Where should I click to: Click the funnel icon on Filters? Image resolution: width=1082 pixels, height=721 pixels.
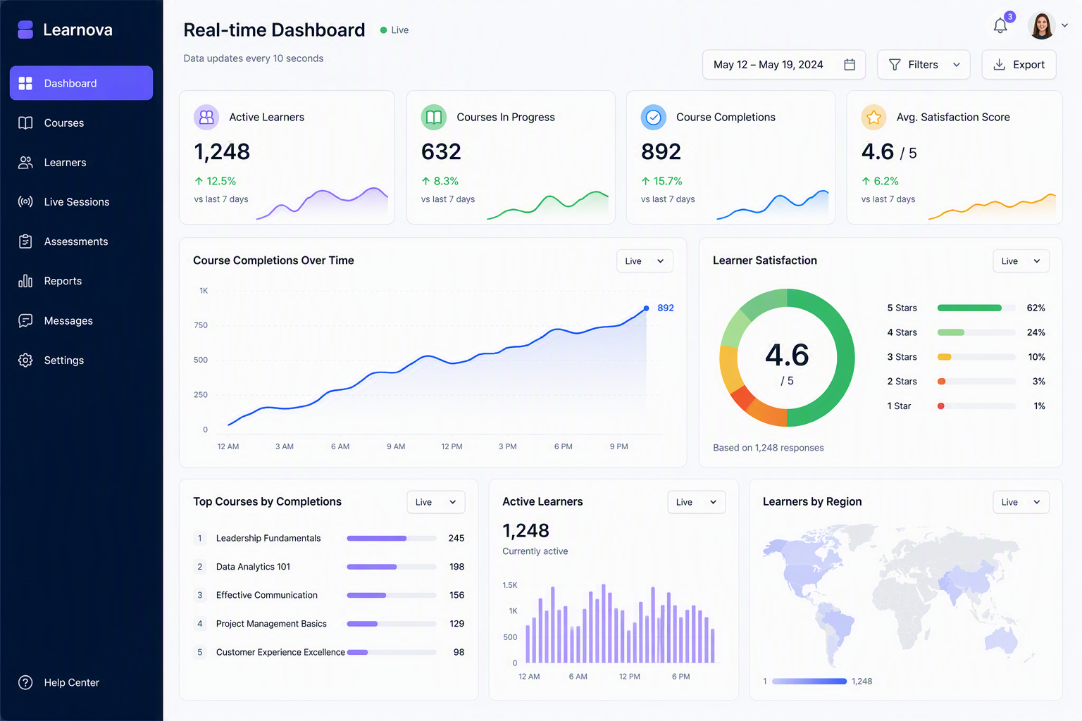coord(895,65)
